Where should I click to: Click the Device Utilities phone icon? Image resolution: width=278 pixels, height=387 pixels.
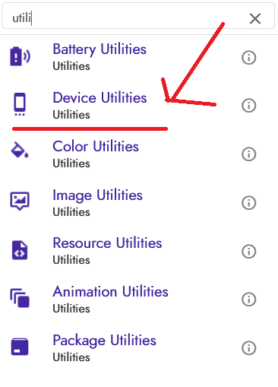(20, 104)
